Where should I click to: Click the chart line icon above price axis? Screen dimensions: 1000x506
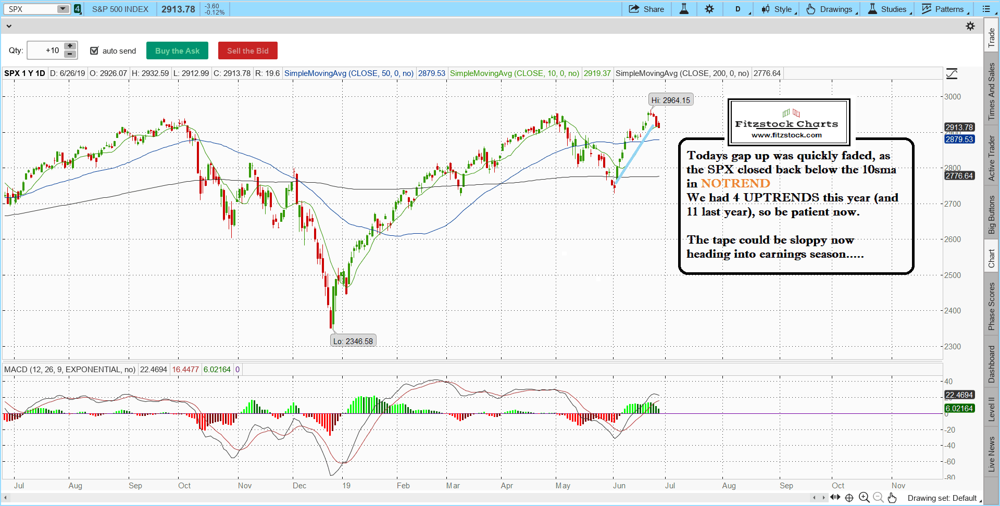952,74
